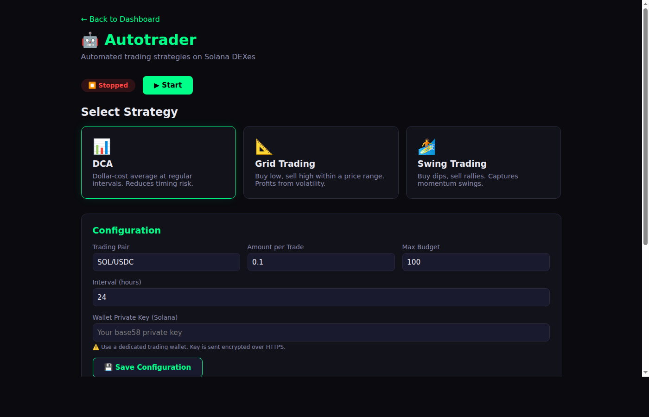Click the floppy disk icon on Save Configuration
Image resolution: width=649 pixels, height=417 pixels.
(x=108, y=367)
